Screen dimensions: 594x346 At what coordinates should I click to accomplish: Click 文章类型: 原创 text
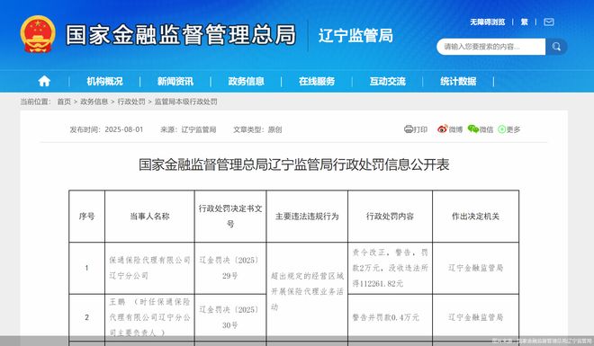point(257,129)
